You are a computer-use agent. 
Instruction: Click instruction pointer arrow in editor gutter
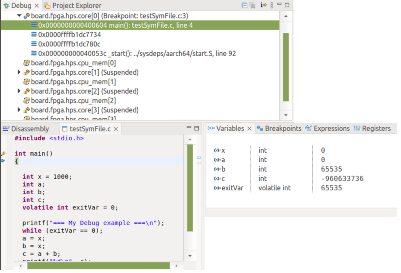tap(3, 161)
